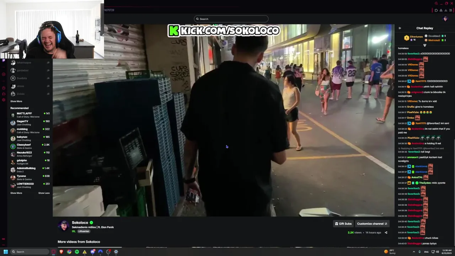The height and width of the screenshot is (256, 455).
Task: Open the user avatar in Kick header
Action: coord(445,19)
